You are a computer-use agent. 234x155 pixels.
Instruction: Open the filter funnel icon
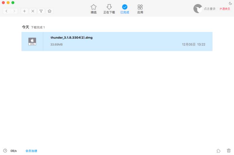(41, 11)
